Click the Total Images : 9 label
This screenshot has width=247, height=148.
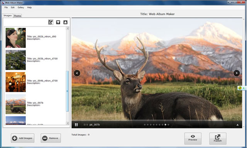click(81, 135)
